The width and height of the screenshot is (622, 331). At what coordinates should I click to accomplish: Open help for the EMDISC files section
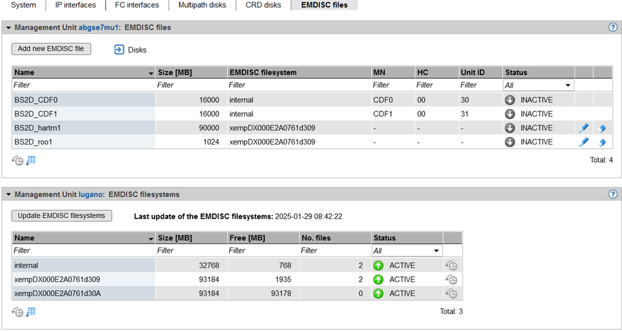(613, 28)
